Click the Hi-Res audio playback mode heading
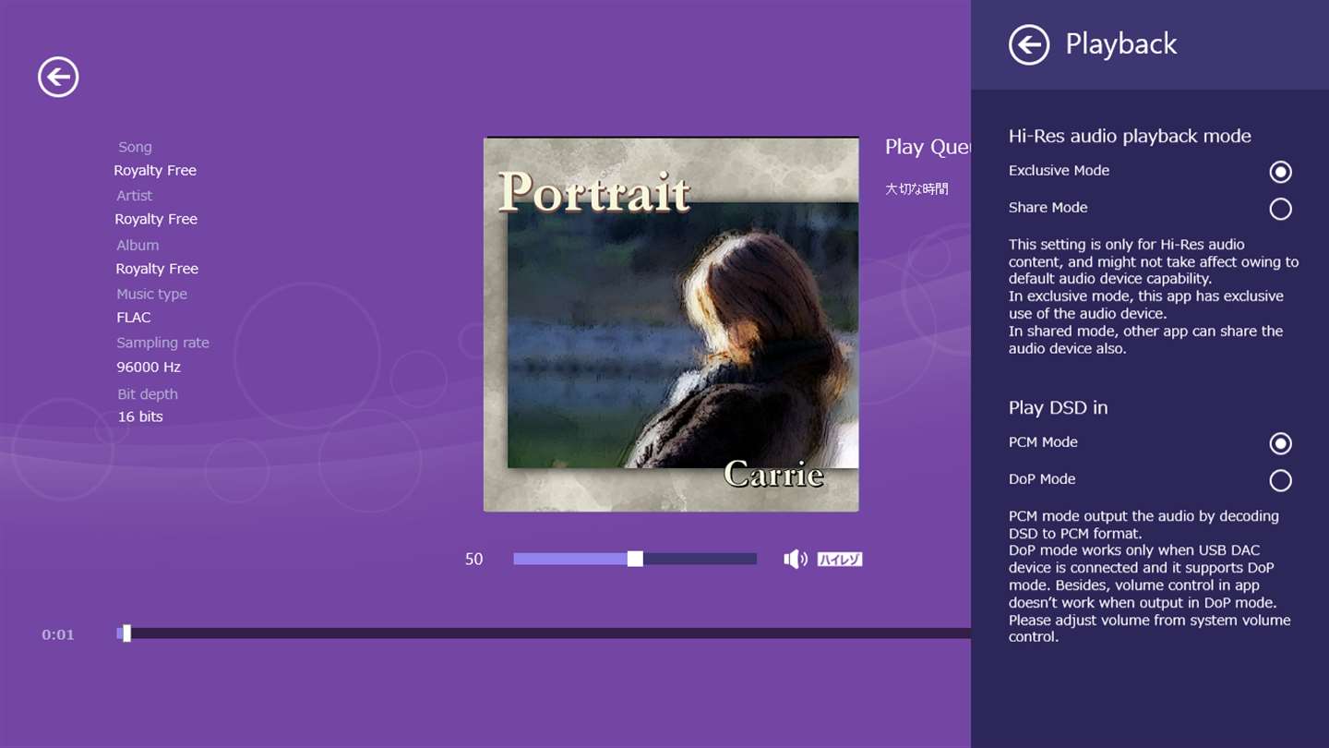Image resolution: width=1329 pixels, height=748 pixels. tap(1130, 136)
